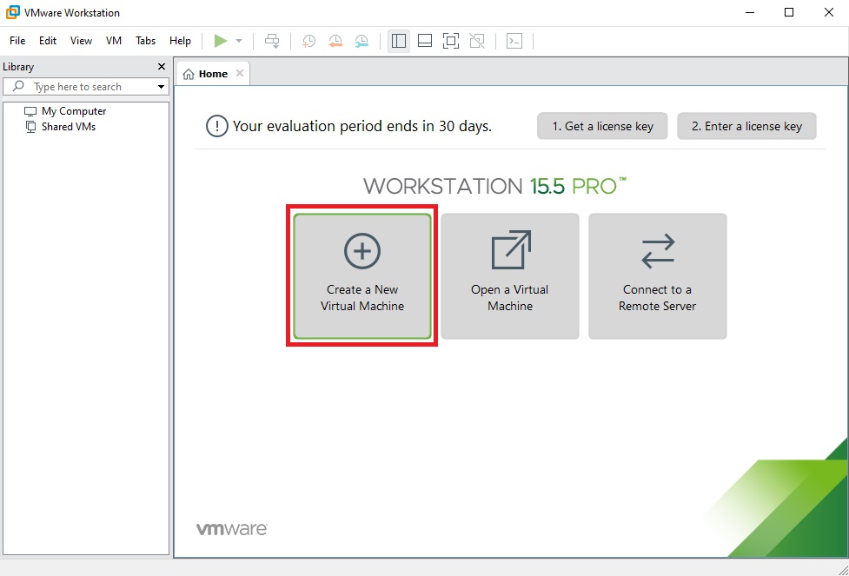Switch to the Home tab
This screenshot has height=576, width=849.
tap(213, 74)
